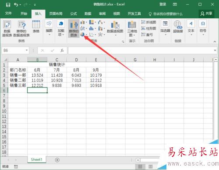The height and width of the screenshot is (170, 219).
Task: Insert a Hyperlink (超链接)
Action: coord(178,27)
